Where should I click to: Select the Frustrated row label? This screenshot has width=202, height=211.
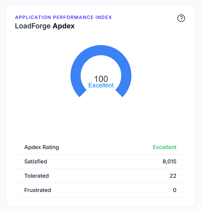click(x=38, y=190)
